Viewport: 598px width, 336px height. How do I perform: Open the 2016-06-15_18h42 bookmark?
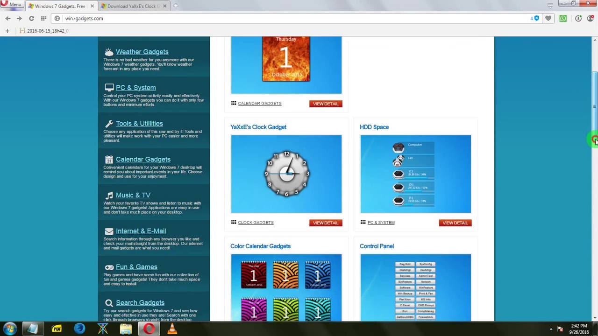(x=44, y=31)
